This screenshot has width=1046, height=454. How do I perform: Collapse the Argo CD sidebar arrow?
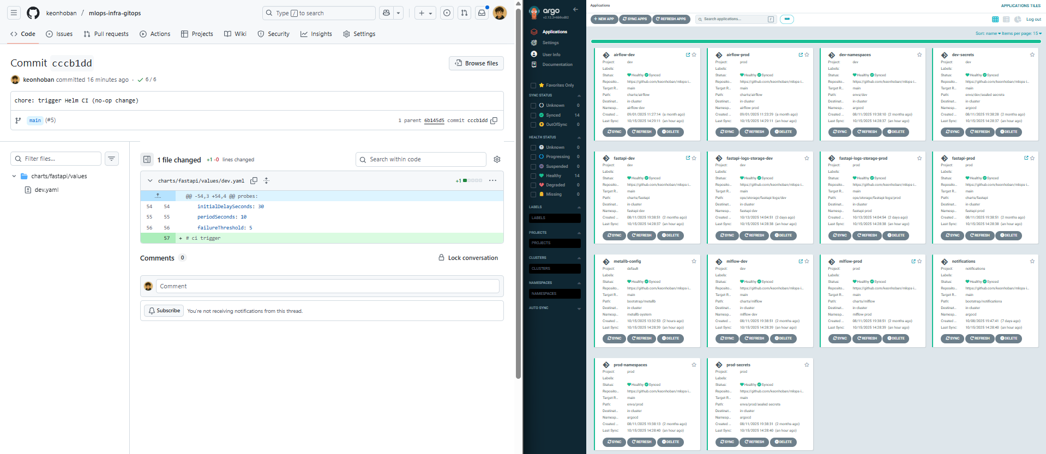[575, 9]
